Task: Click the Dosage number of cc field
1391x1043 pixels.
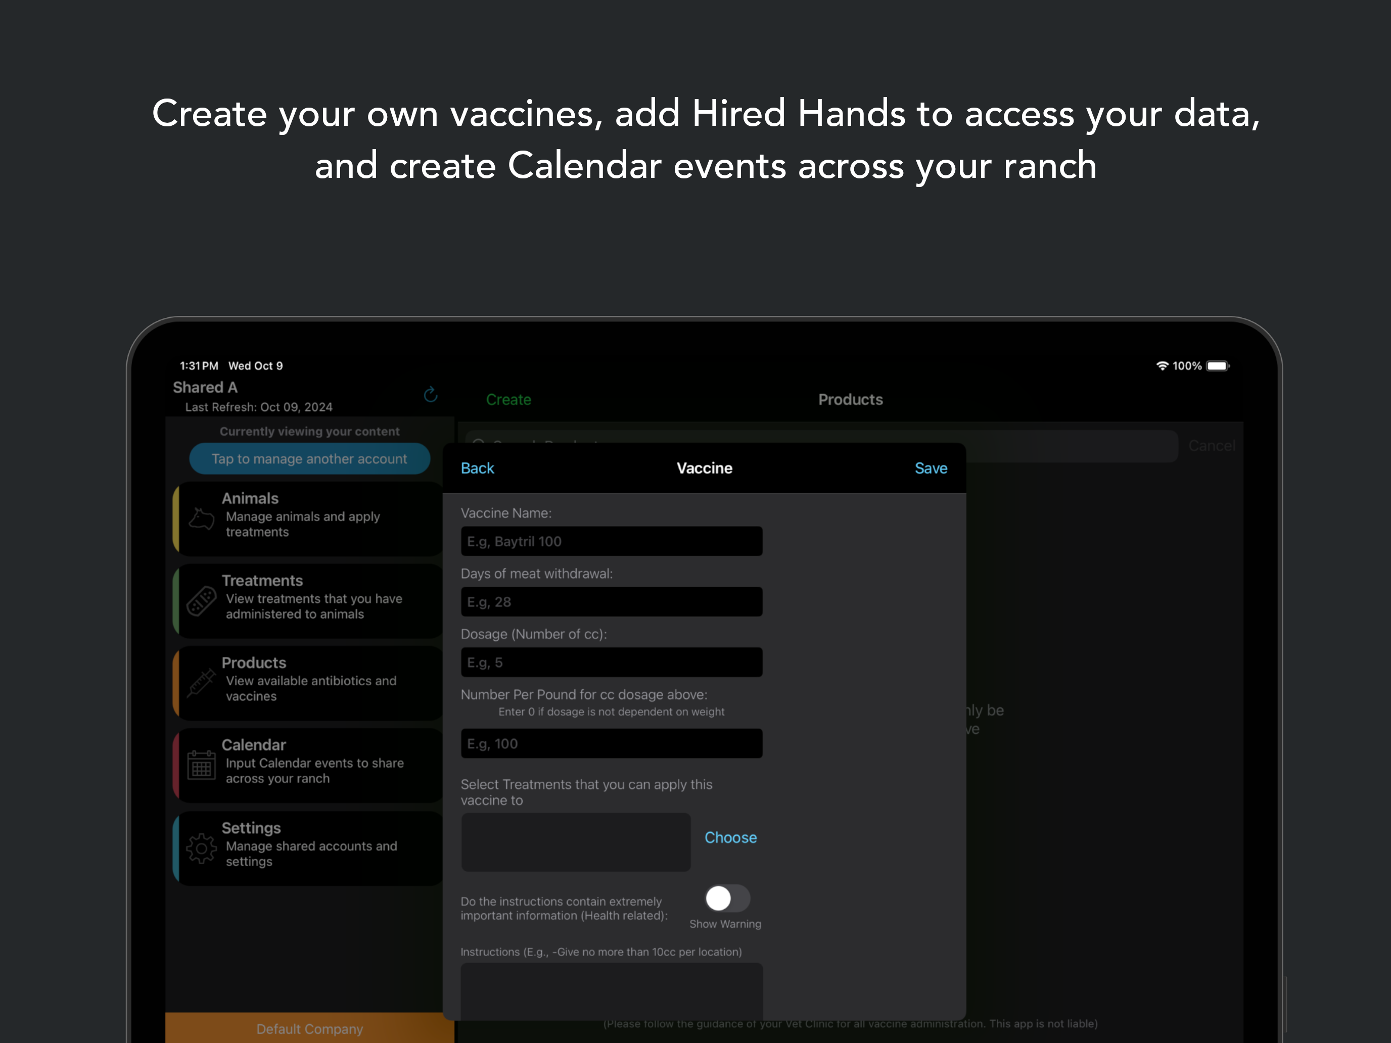Action: point(611,662)
